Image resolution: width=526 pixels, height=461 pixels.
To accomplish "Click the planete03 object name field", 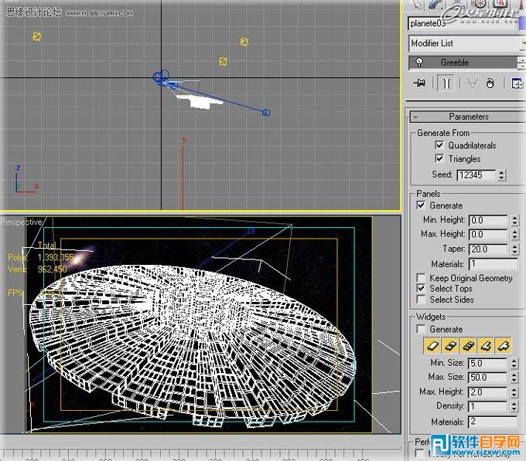I will pos(463,24).
